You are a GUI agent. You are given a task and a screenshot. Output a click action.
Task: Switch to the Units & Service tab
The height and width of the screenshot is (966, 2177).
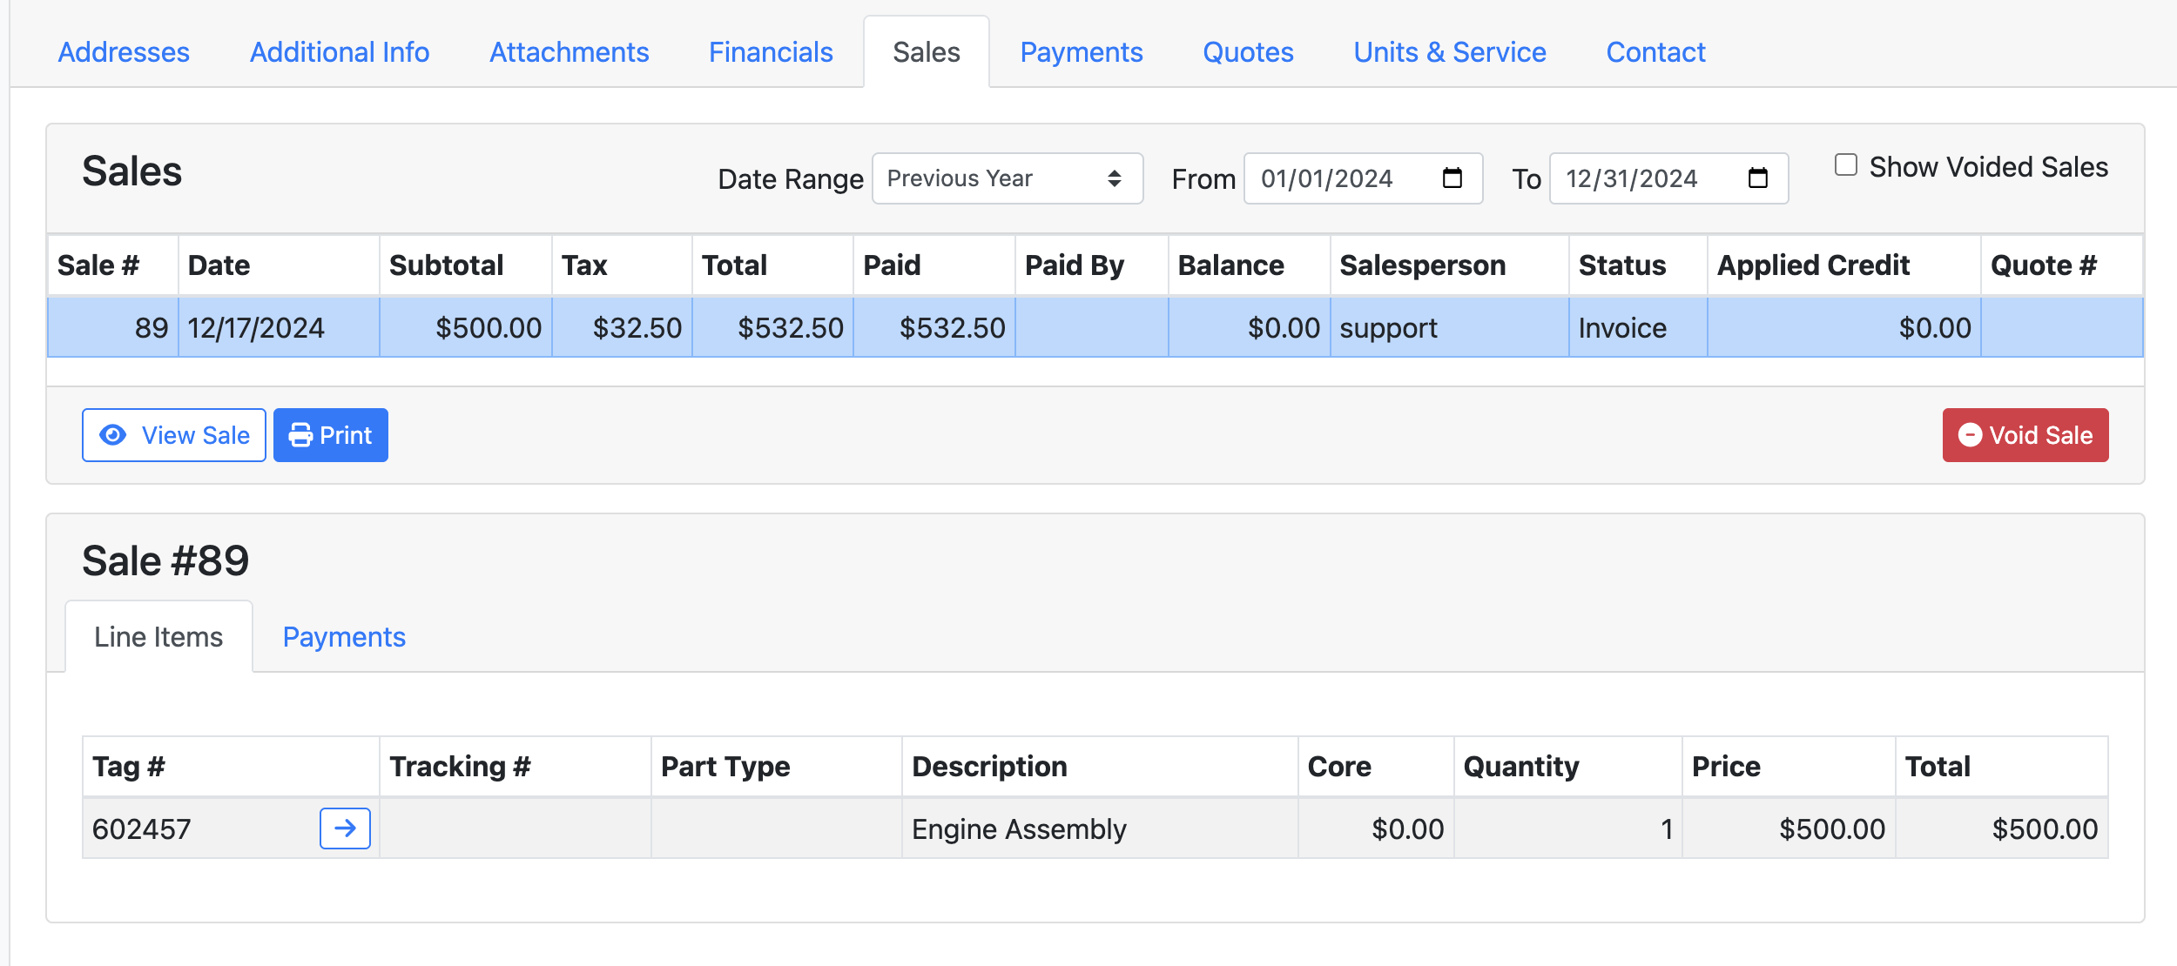[x=1449, y=52]
